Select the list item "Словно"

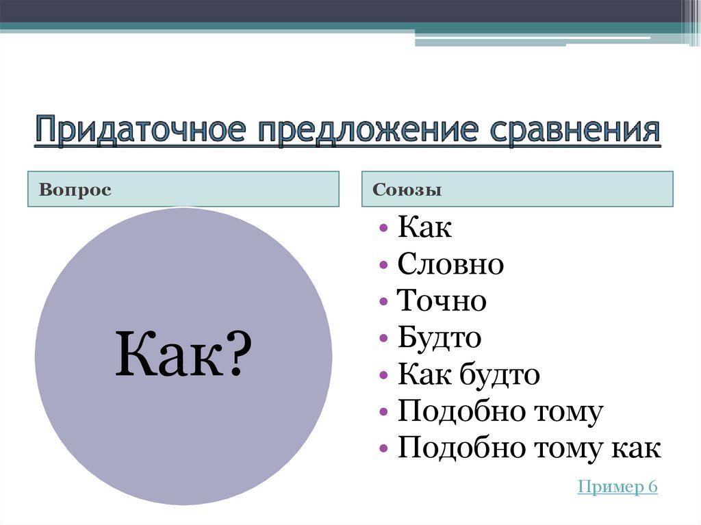point(450,264)
